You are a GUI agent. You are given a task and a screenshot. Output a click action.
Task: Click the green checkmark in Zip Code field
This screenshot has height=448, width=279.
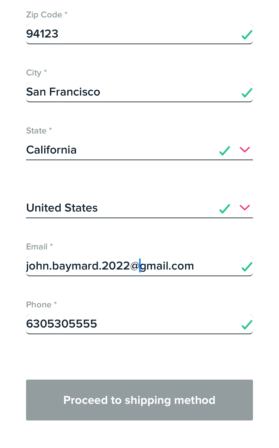tap(247, 35)
